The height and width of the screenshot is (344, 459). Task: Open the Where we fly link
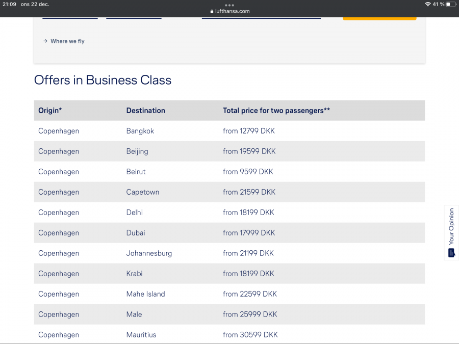[x=67, y=41]
